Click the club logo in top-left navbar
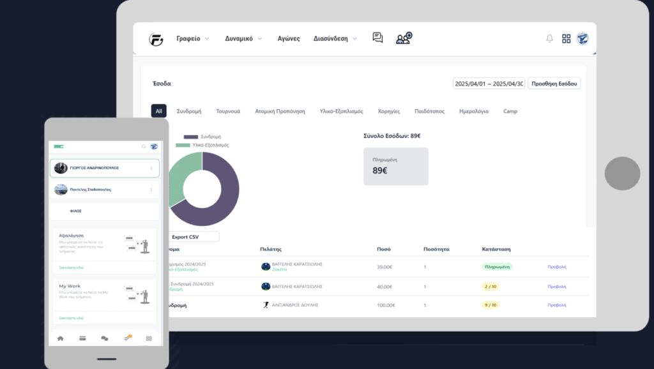 [156, 39]
